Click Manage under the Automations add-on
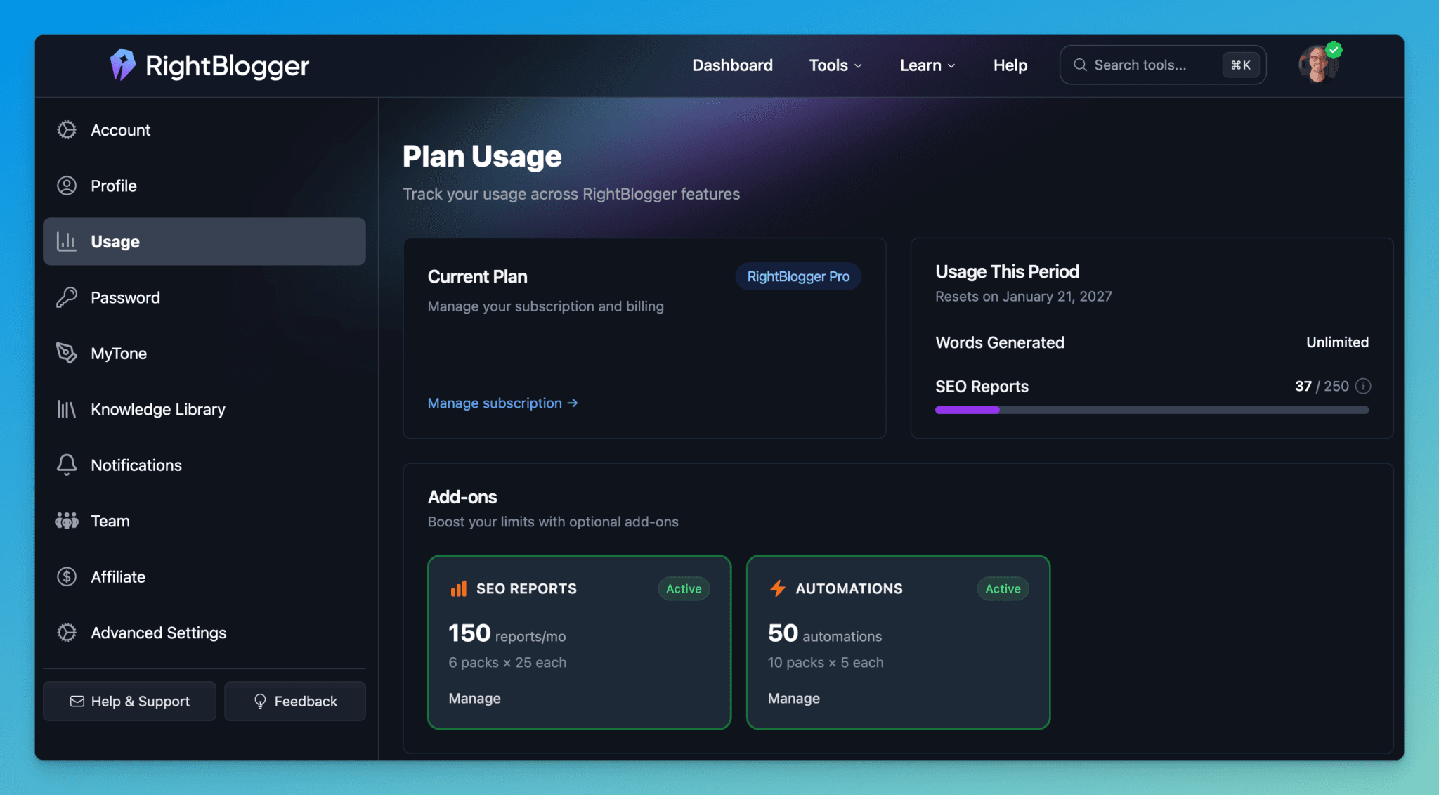This screenshot has height=795, width=1439. [793, 698]
